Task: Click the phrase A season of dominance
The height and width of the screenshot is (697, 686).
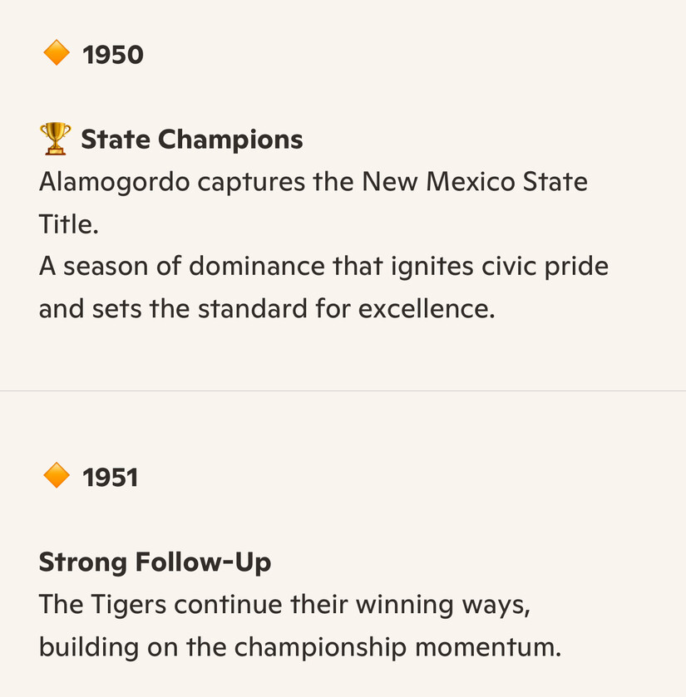Action: click(x=182, y=266)
